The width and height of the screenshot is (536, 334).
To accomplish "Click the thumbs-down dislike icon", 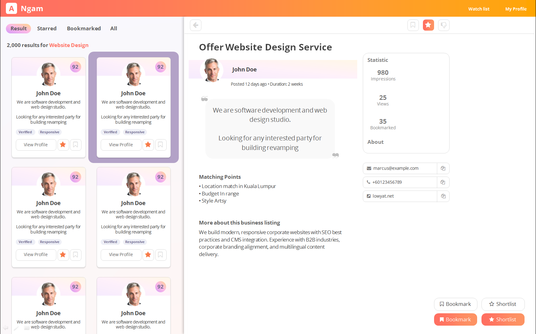I will click(444, 25).
